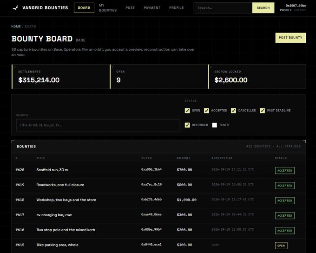Click the Settlements $315,214.00 card
The width and height of the screenshot is (316, 253).
coord(61,77)
